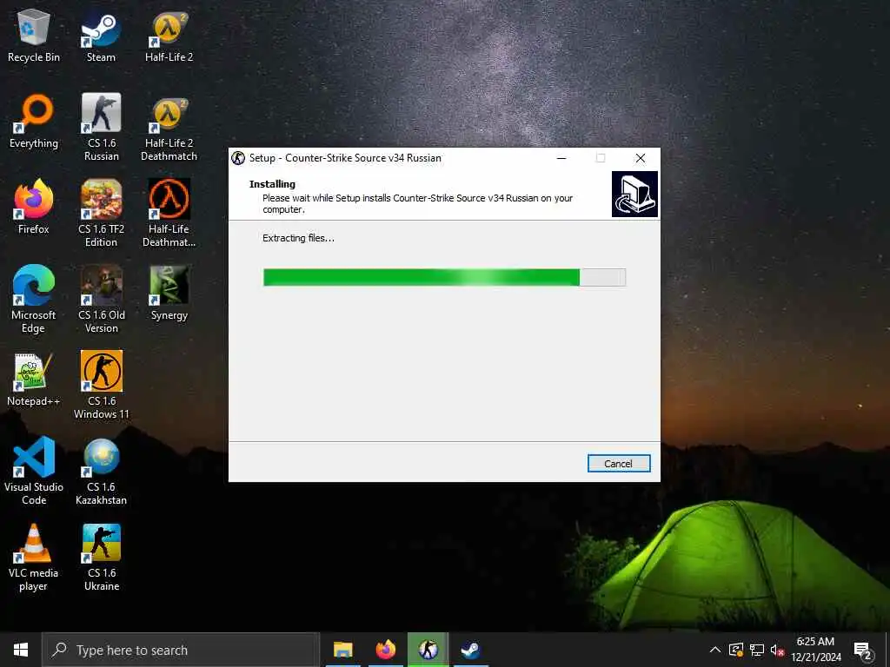Click the setup window title text

(345, 158)
